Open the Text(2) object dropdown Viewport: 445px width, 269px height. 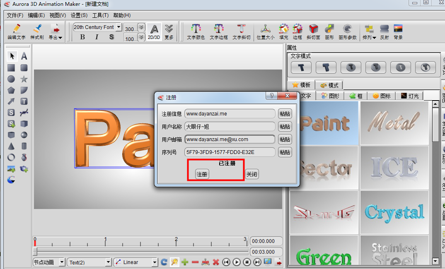(108, 262)
